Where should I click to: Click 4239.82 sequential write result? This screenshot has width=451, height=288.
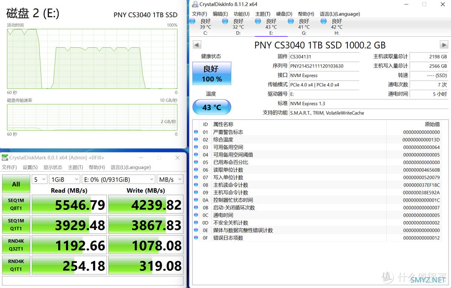pos(146,205)
